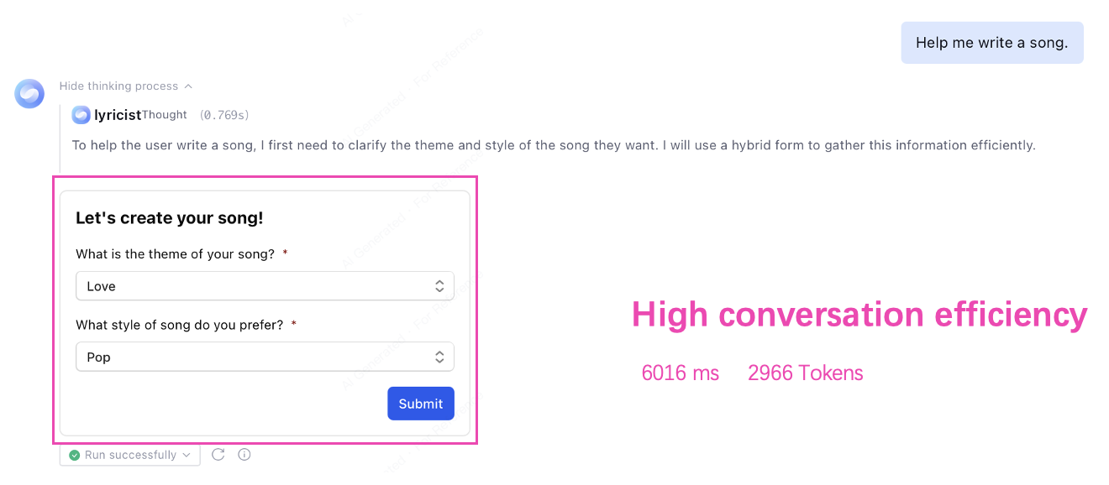Click the Hide thinking process link
The image size is (1109, 485).
tap(118, 86)
